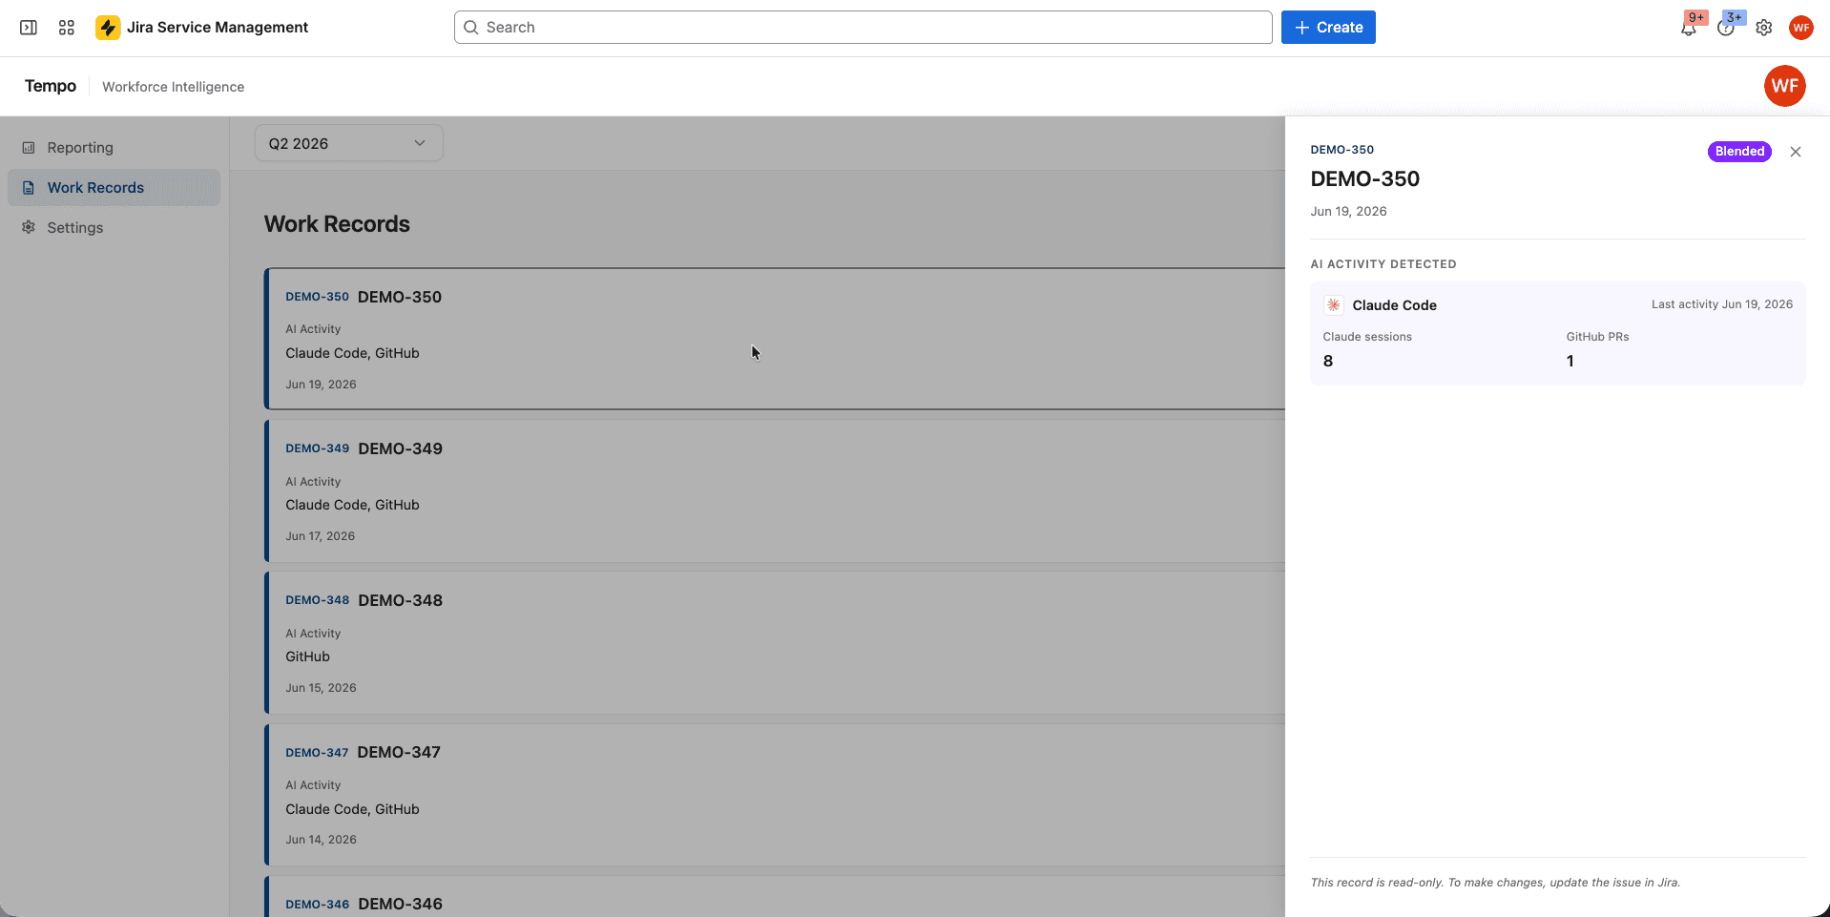Image resolution: width=1830 pixels, height=917 pixels.
Task: Focus the Search input field
Action: tap(863, 28)
